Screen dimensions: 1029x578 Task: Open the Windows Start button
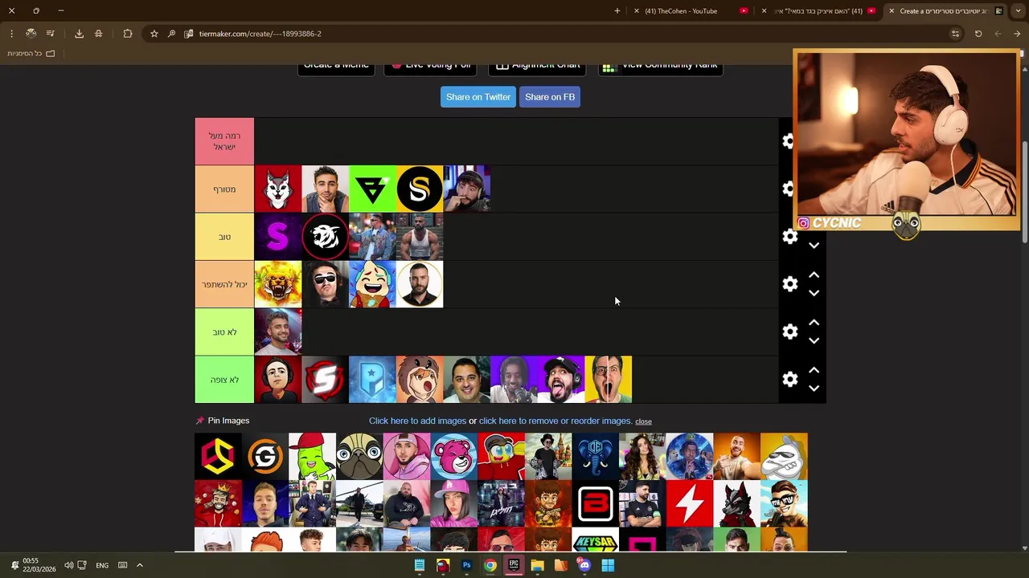pyautogui.click(x=608, y=565)
